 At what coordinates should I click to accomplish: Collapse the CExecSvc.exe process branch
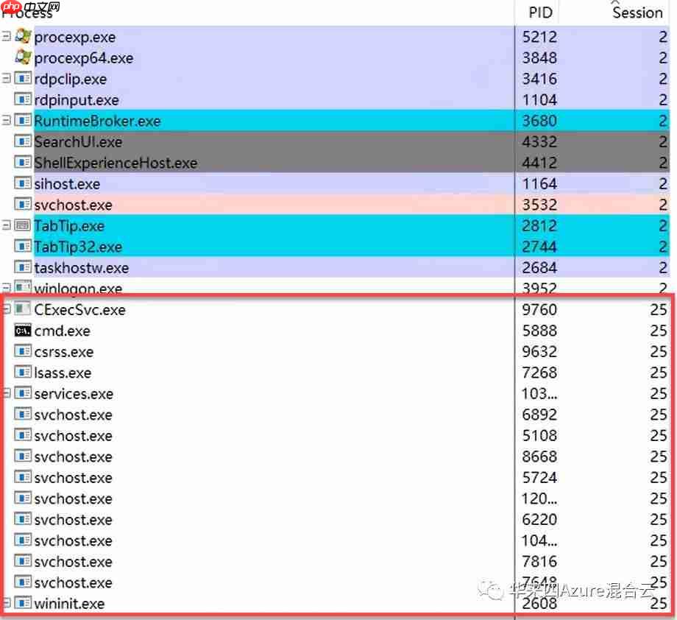tap(8, 308)
